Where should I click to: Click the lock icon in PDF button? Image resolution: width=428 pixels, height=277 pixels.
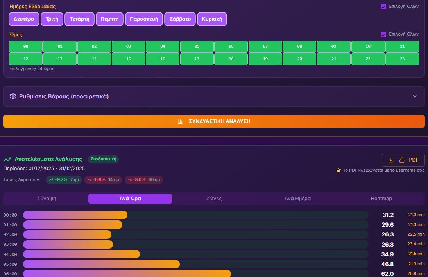tap(402, 160)
